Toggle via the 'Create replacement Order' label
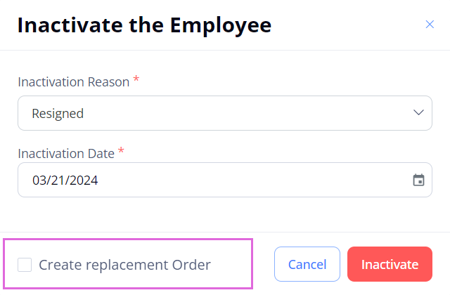Image resolution: width=450 pixels, height=295 pixels. [x=124, y=265]
